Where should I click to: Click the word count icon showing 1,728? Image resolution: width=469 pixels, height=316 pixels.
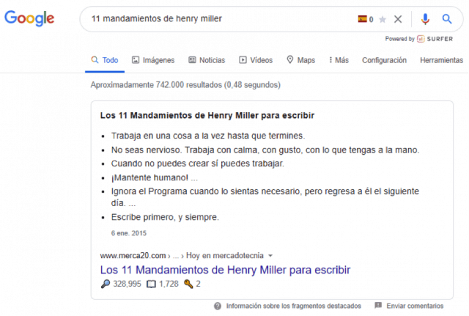[152, 284]
